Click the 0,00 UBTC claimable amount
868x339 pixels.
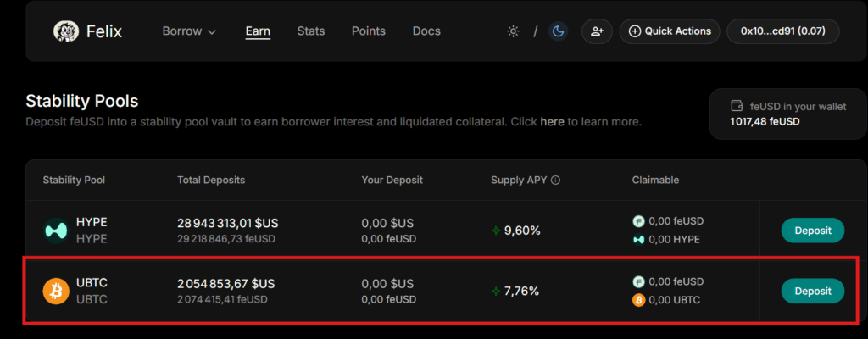pos(674,300)
